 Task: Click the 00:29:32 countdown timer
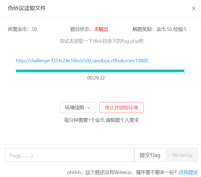point(96,78)
